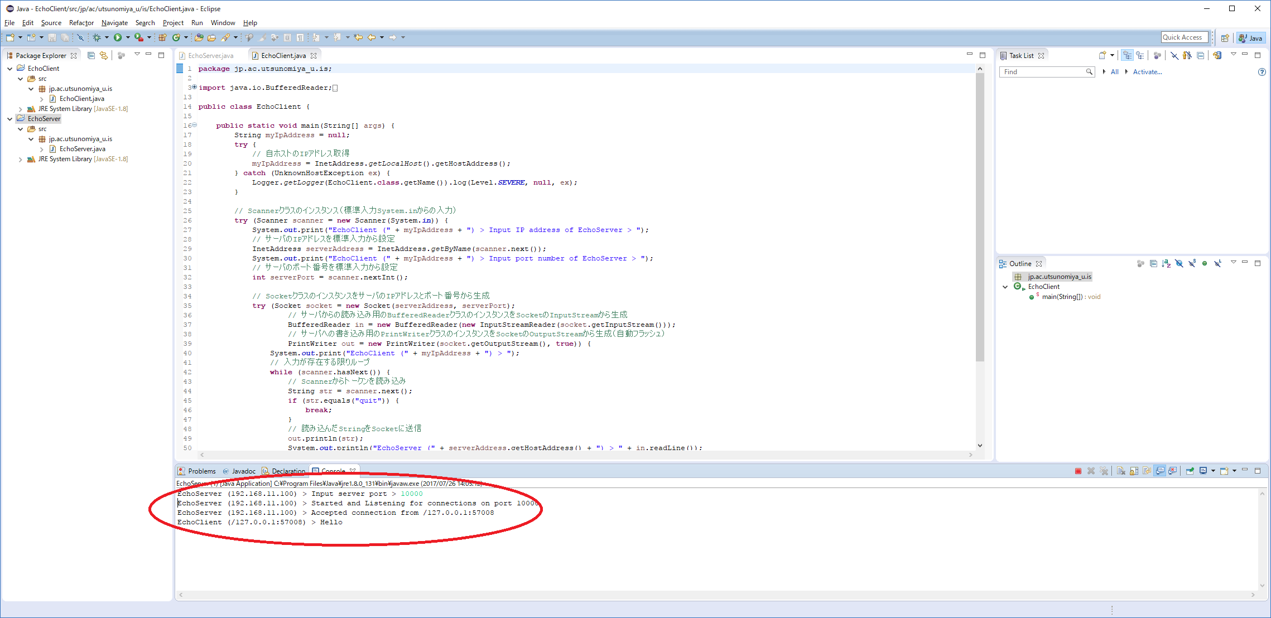This screenshot has width=1271, height=618.
Task: Open the Project menu
Action: point(173,23)
